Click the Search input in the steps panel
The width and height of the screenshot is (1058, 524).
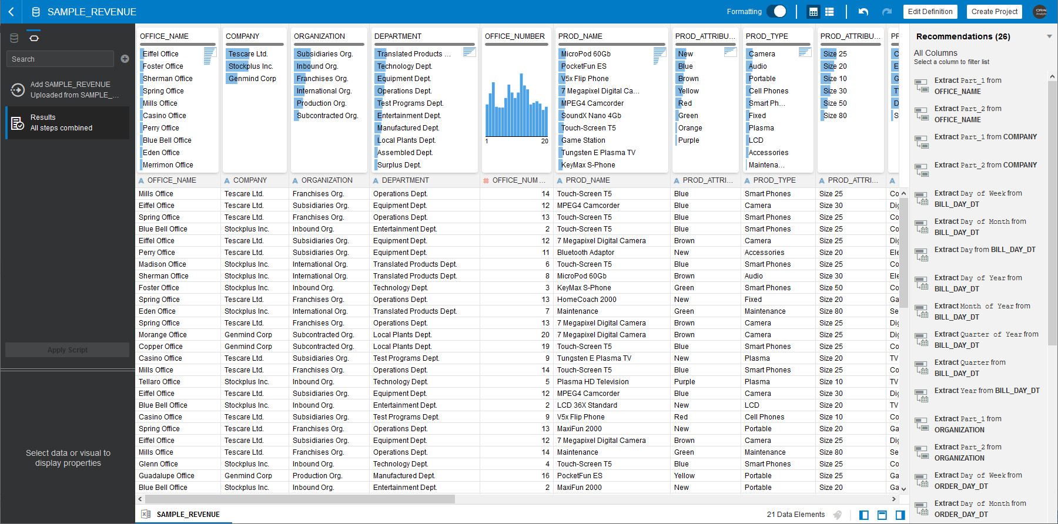[60, 59]
